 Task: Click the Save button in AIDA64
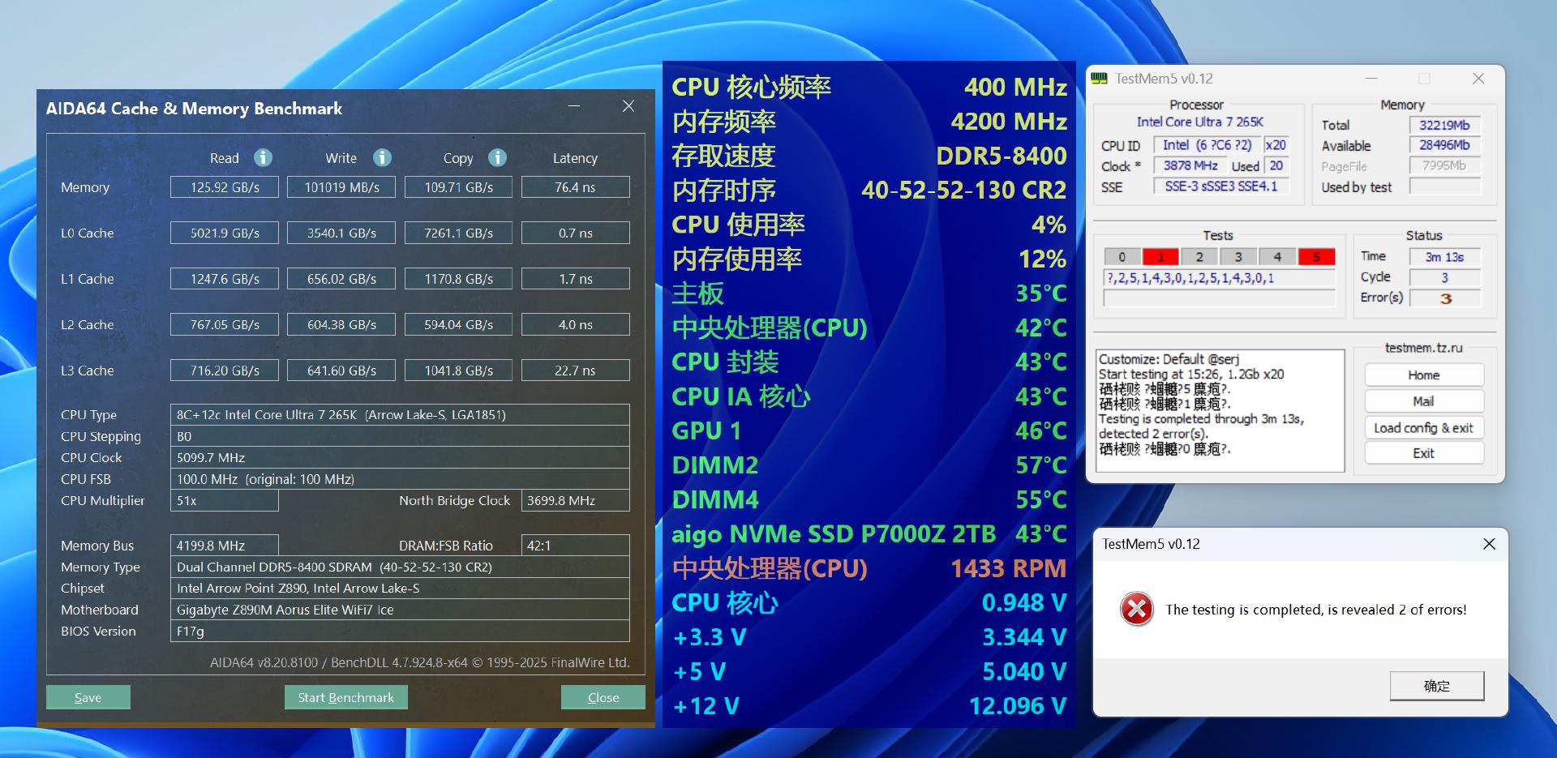(88, 697)
